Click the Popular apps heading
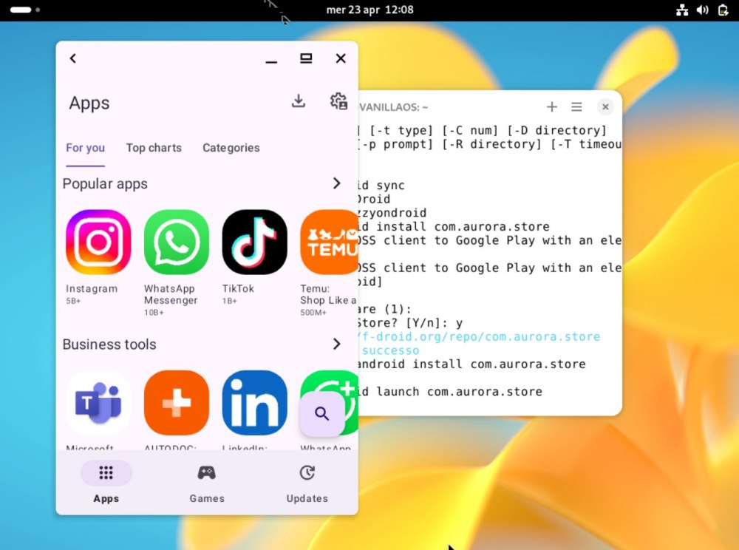The image size is (739, 550). coord(105,184)
